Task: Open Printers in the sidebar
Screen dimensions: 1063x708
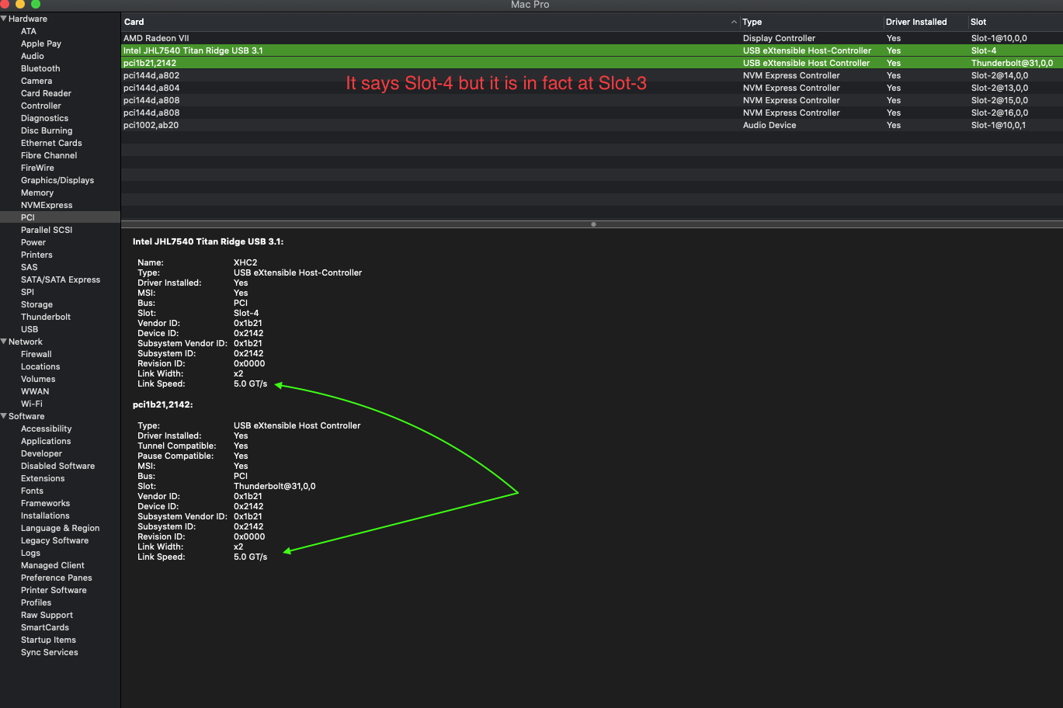Action: pos(36,255)
